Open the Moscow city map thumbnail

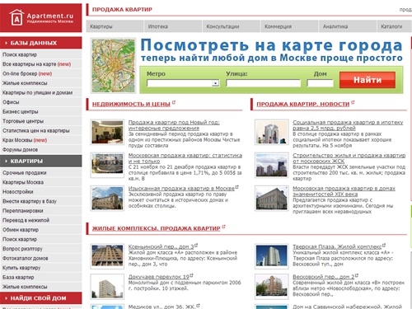coord(114,66)
